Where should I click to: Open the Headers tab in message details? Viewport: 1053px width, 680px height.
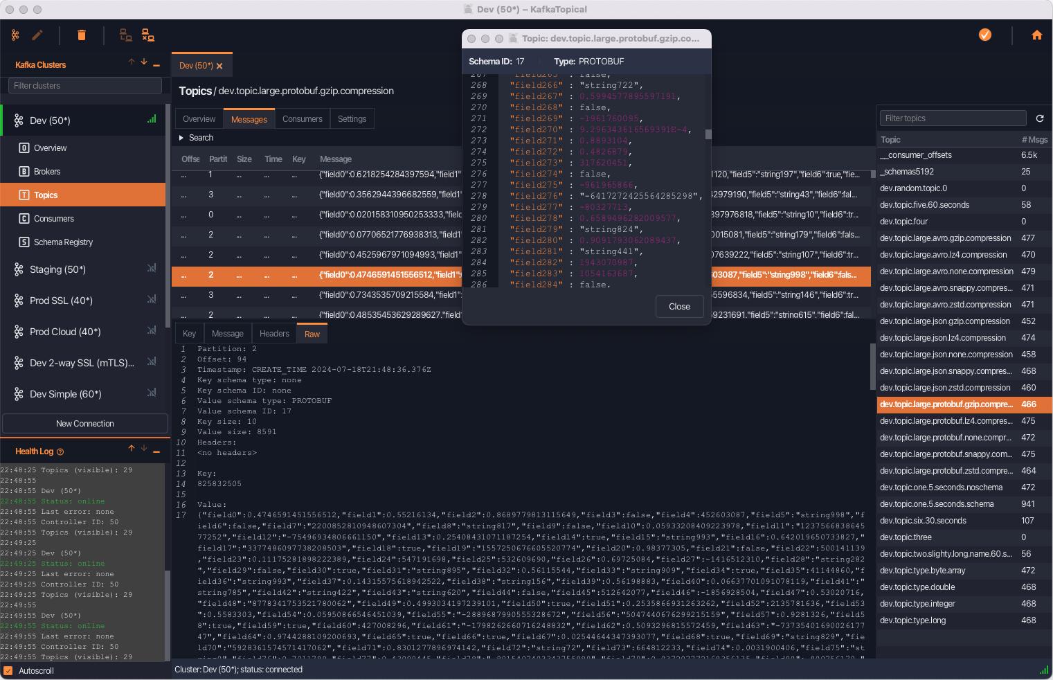[x=274, y=334]
